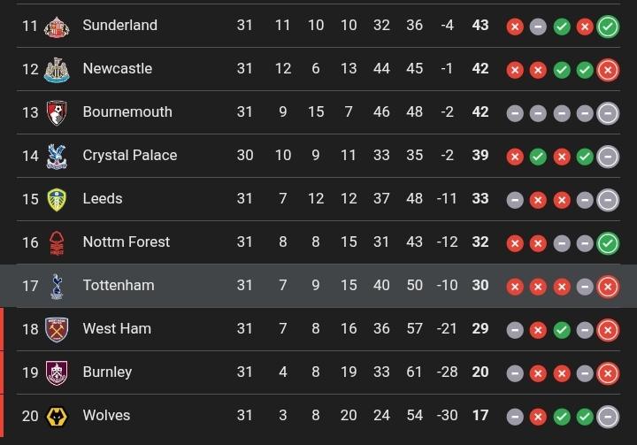Open Nottm Forest's latest win result icon
The width and height of the screenshot is (637, 445).
pos(608,242)
